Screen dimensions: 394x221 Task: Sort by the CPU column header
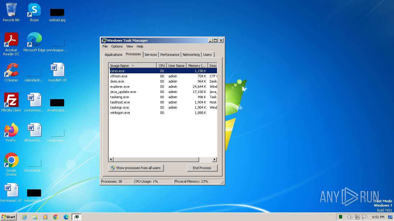tap(162, 66)
